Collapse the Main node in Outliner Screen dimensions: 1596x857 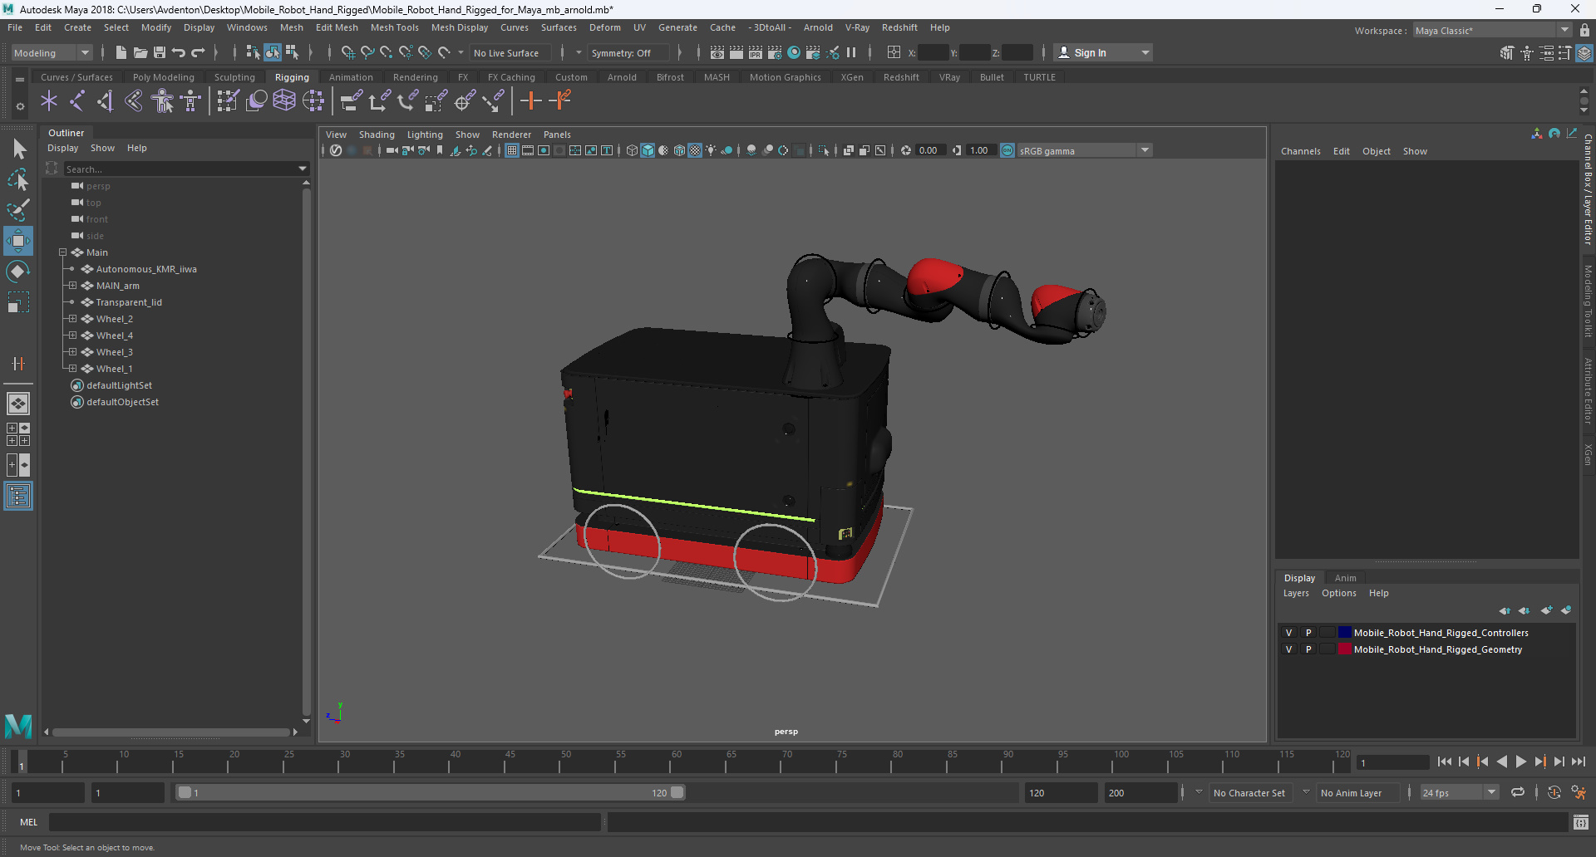point(62,252)
